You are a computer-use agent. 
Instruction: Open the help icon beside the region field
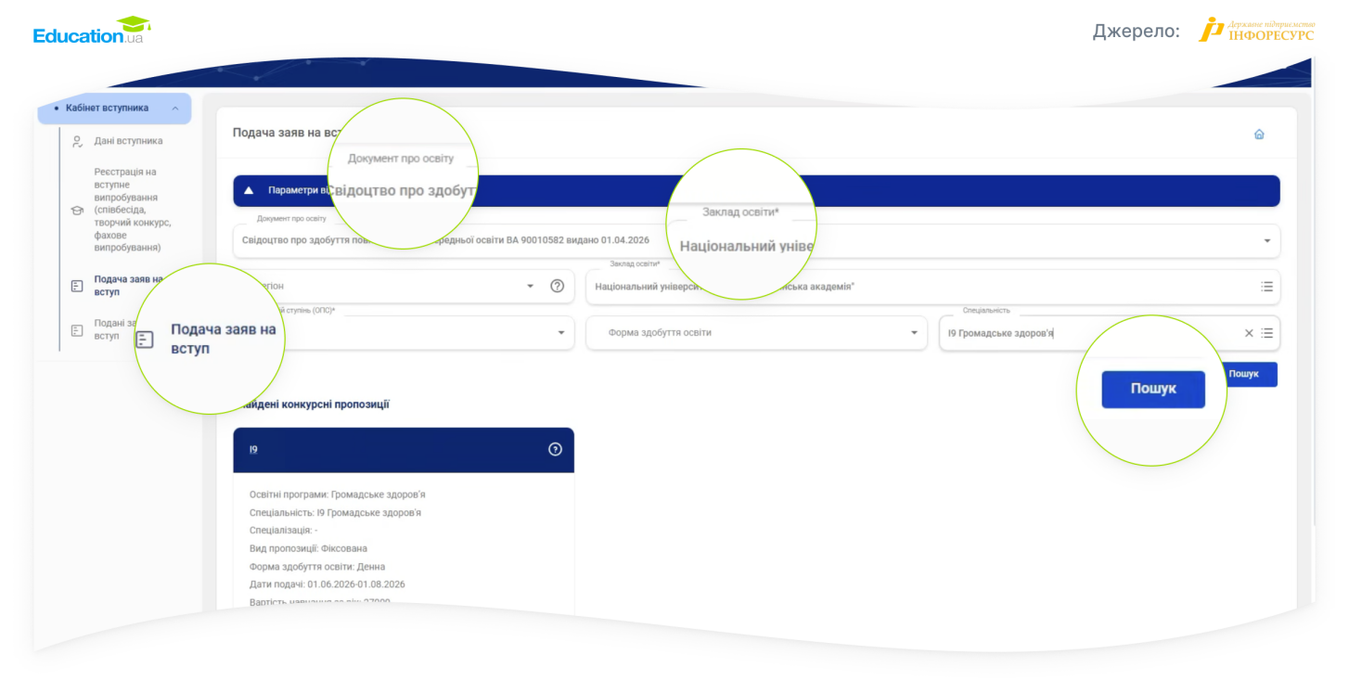point(557,286)
